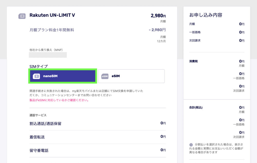Screen dimensions: 257x163
Task: Click the 着信転送 row
Action: click(97, 137)
